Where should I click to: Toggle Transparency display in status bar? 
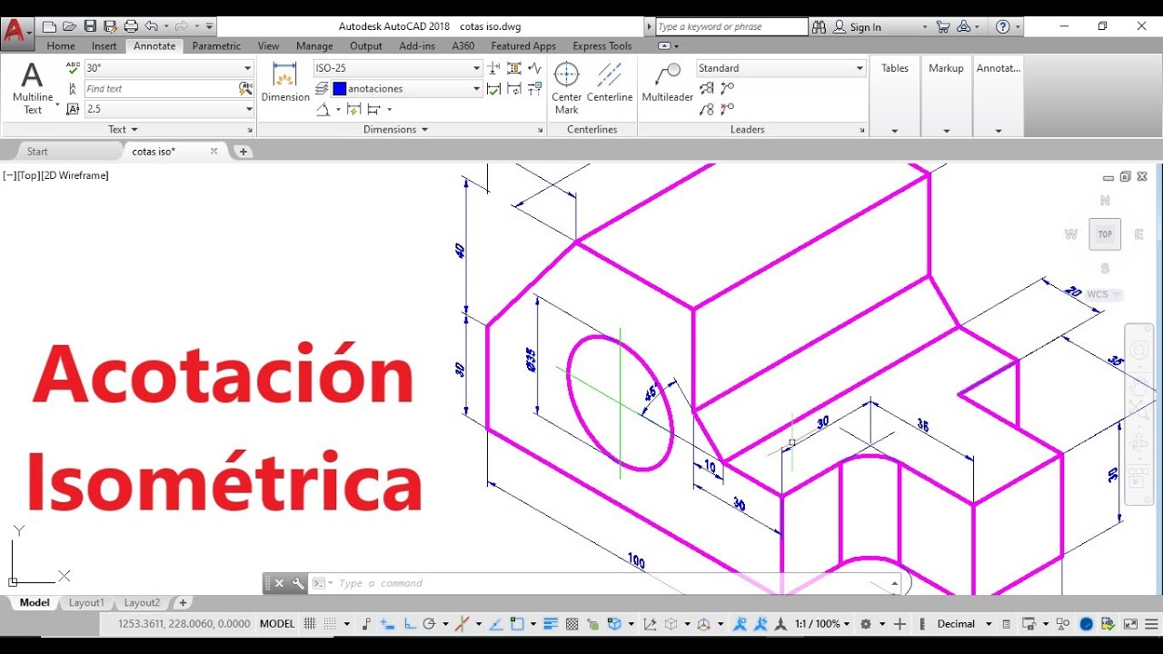coord(572,624)
